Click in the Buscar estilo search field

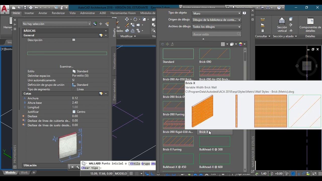(217, 34)
